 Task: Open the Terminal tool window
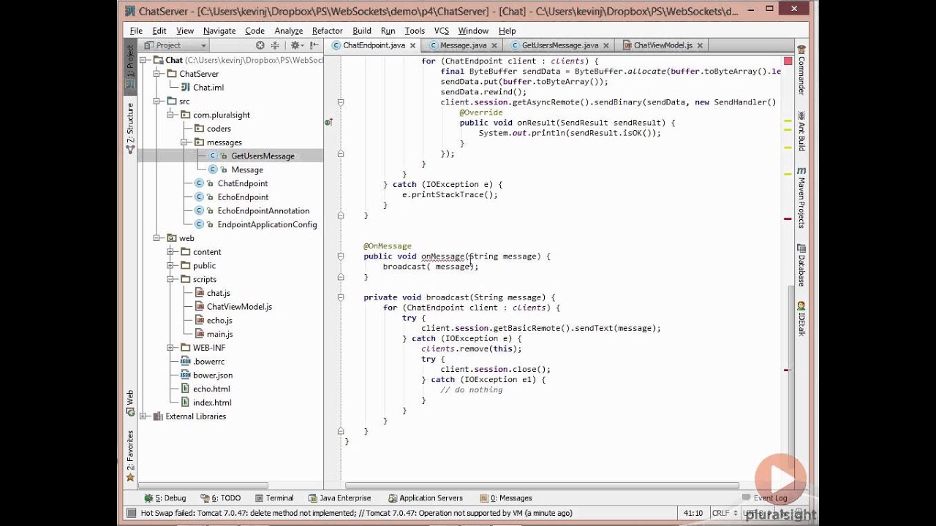click(273, 498)
